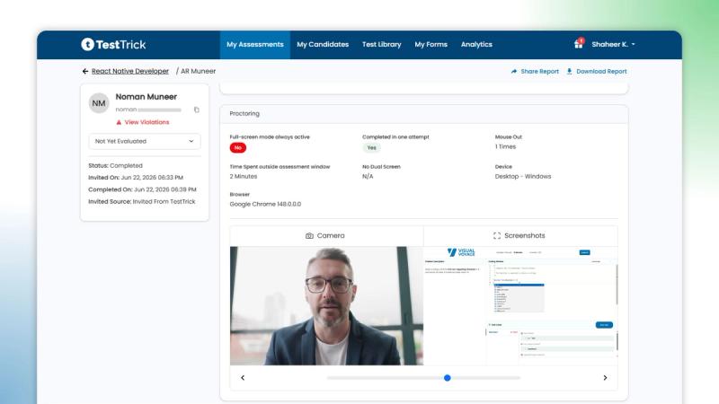Expand the Not Yet Evaluated dropdown

(x=145, y=141)
